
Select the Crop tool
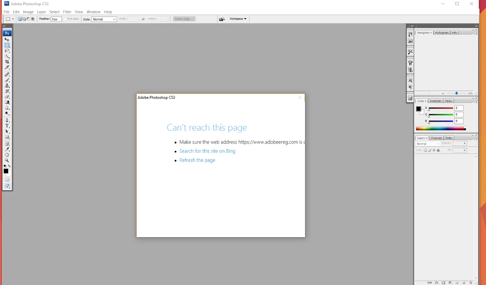click(x=7, y=62)
